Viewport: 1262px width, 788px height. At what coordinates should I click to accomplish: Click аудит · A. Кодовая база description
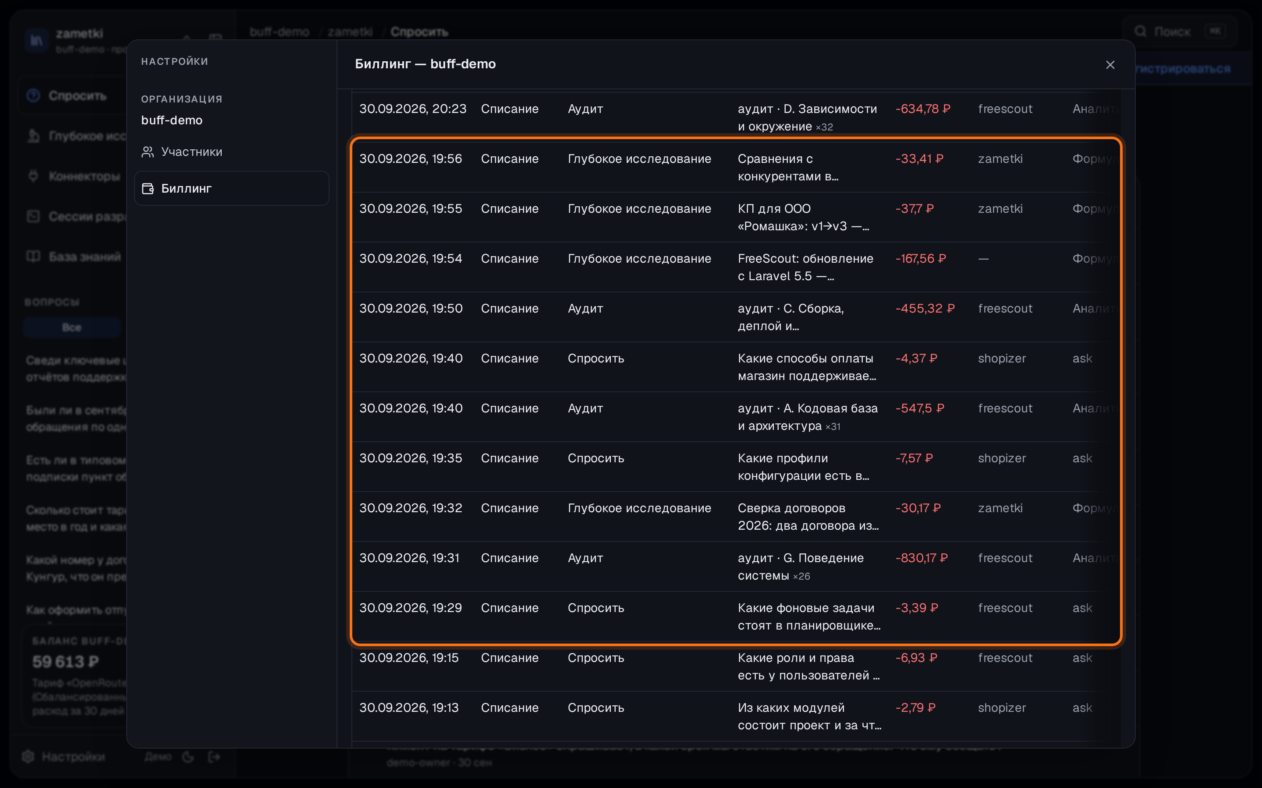(x=807, y=417)
